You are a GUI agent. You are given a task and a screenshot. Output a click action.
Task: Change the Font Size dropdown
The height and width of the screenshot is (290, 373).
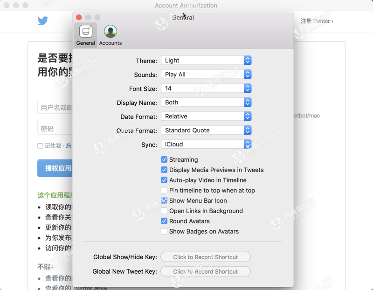point(206,89)
